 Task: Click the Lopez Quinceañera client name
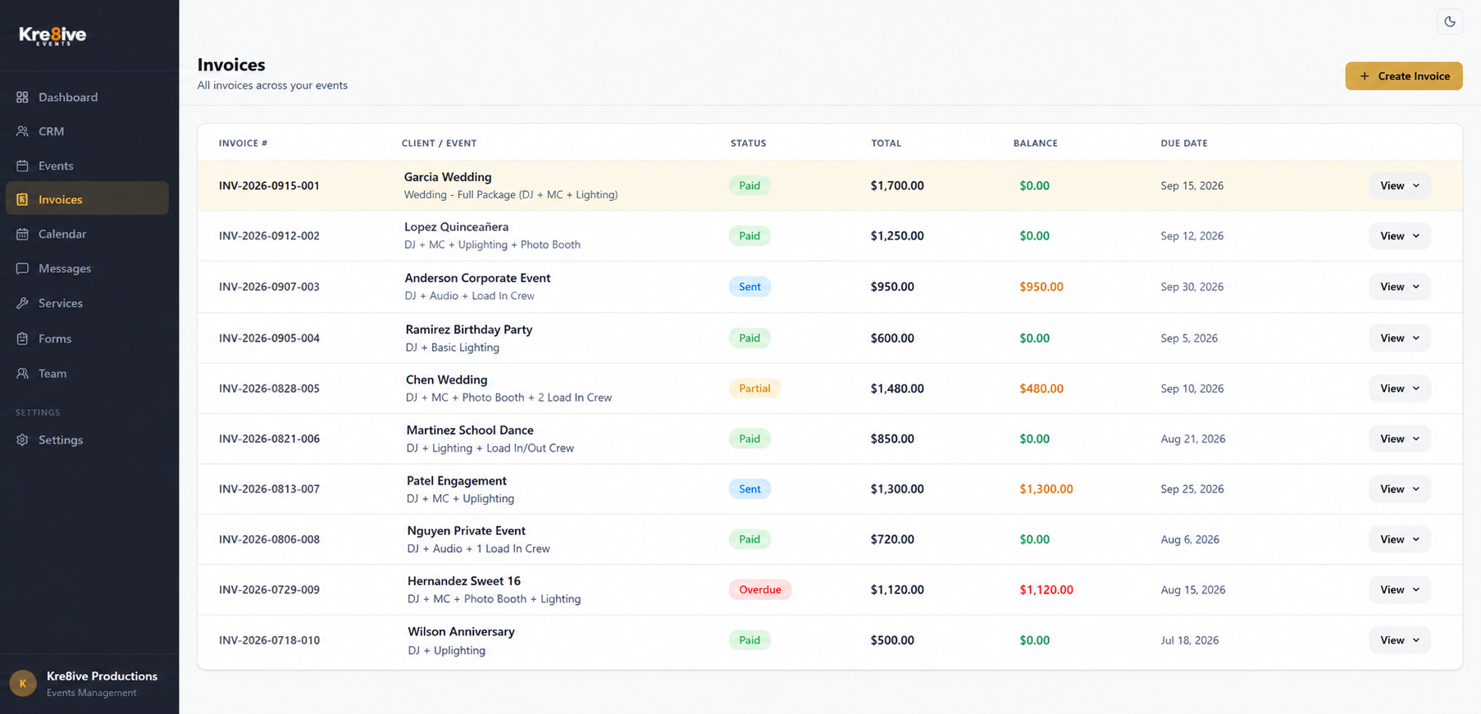click(x=456, y=227)
